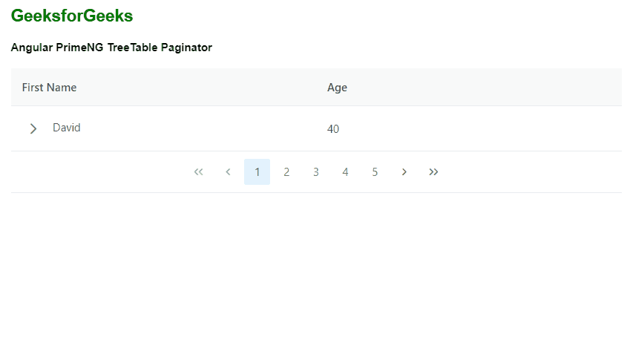Screen dimensions: 627x340
Task: Jump to last page with double-right arrow
Action: click(x=434, y=172)
